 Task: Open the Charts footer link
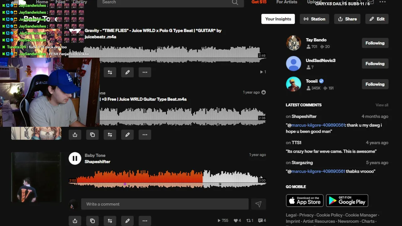pos(368,221)
